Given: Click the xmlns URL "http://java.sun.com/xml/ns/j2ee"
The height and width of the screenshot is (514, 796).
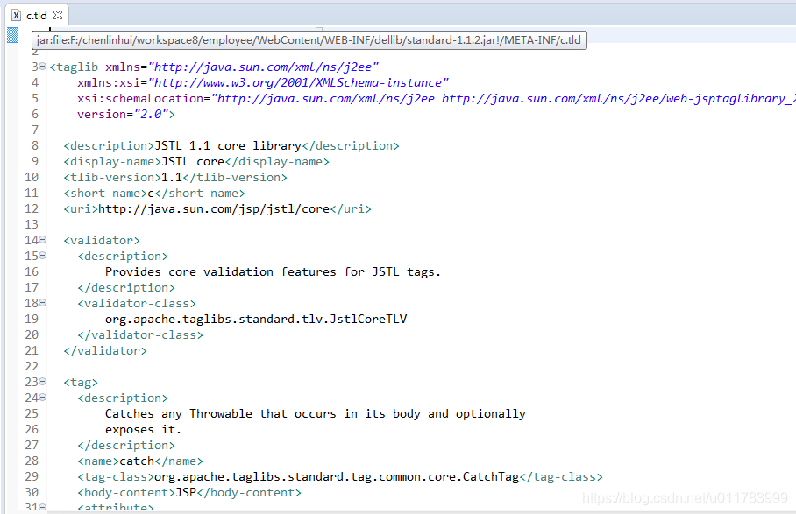Looking at the screenshot, I should (264, 67).
